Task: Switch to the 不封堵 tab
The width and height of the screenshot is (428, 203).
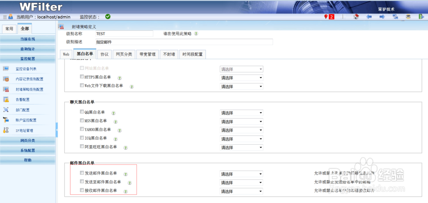Action: [x=169, y=54]
